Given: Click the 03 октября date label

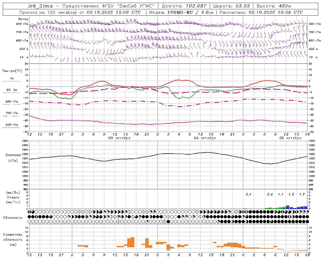Looking at the screenshot, I should click(x=119, y=138).
